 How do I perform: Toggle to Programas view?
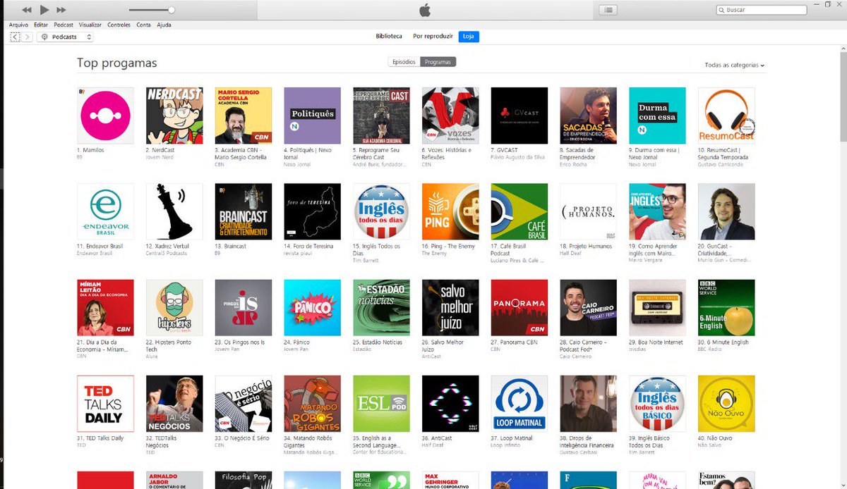point(438,62)
